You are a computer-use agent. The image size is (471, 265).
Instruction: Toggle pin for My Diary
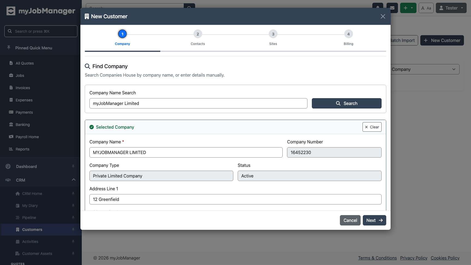[73, 206]
